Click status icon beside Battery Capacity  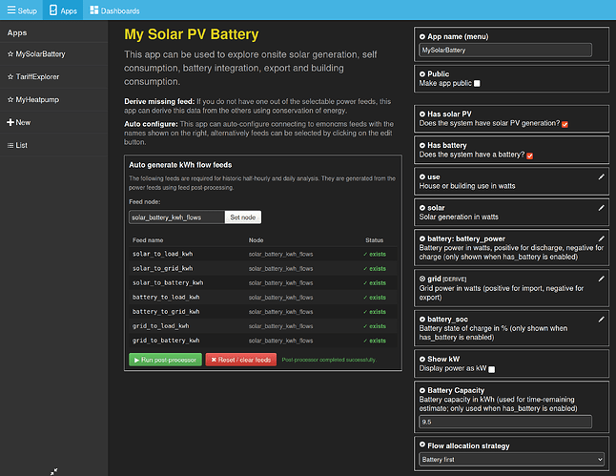coord(422,390)
